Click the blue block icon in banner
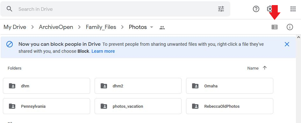The width and height of the screenshot is (301, 123). [10, 44]
